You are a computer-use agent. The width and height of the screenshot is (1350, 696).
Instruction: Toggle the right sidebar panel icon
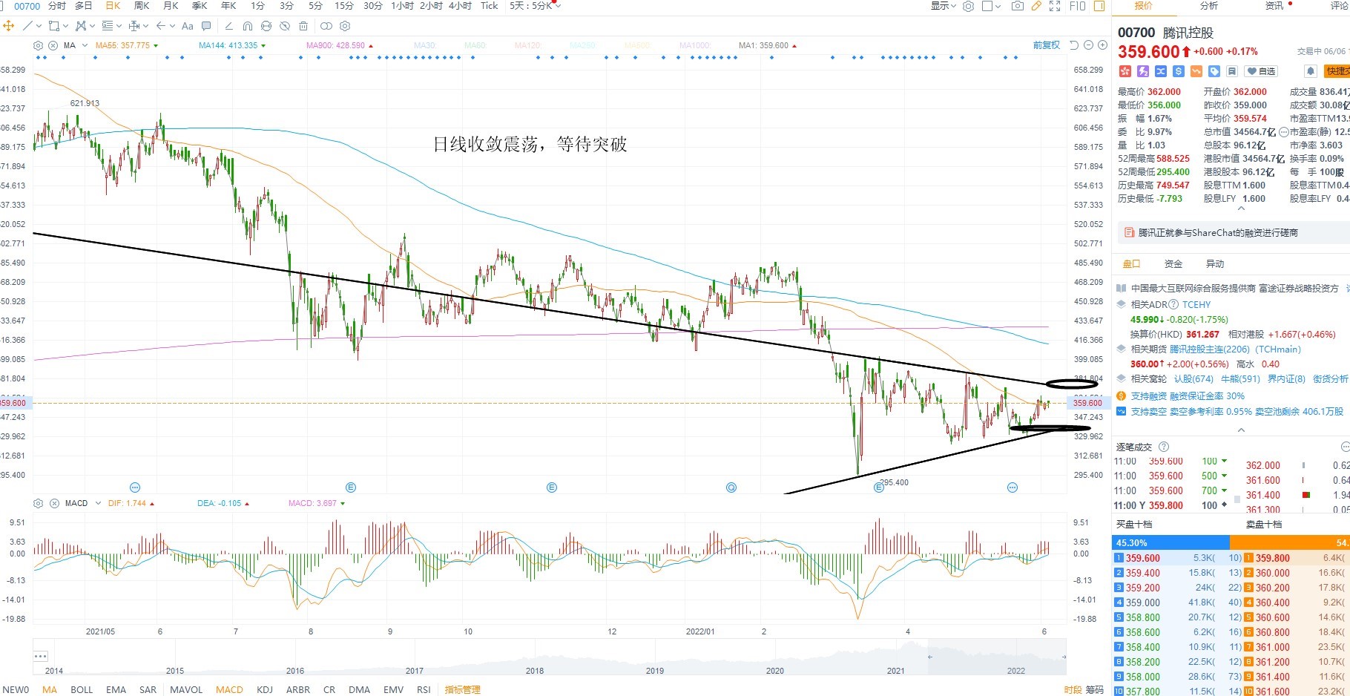coord(1099,6)
